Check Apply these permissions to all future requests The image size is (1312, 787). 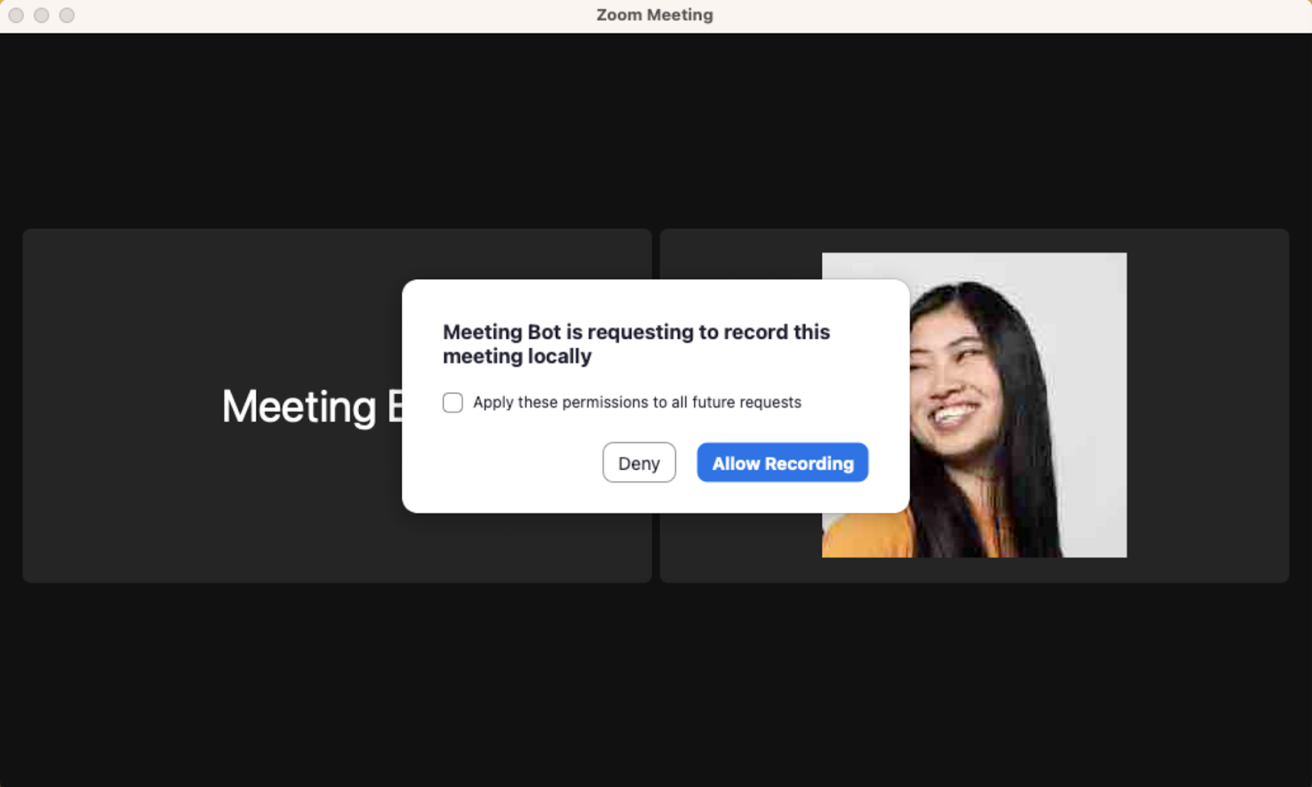pyautogui.click(x=453, y=403)
